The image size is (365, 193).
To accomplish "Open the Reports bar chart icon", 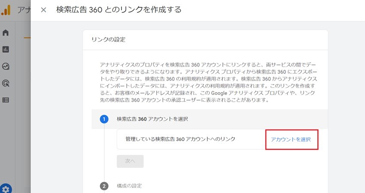I will click(6, 49).
